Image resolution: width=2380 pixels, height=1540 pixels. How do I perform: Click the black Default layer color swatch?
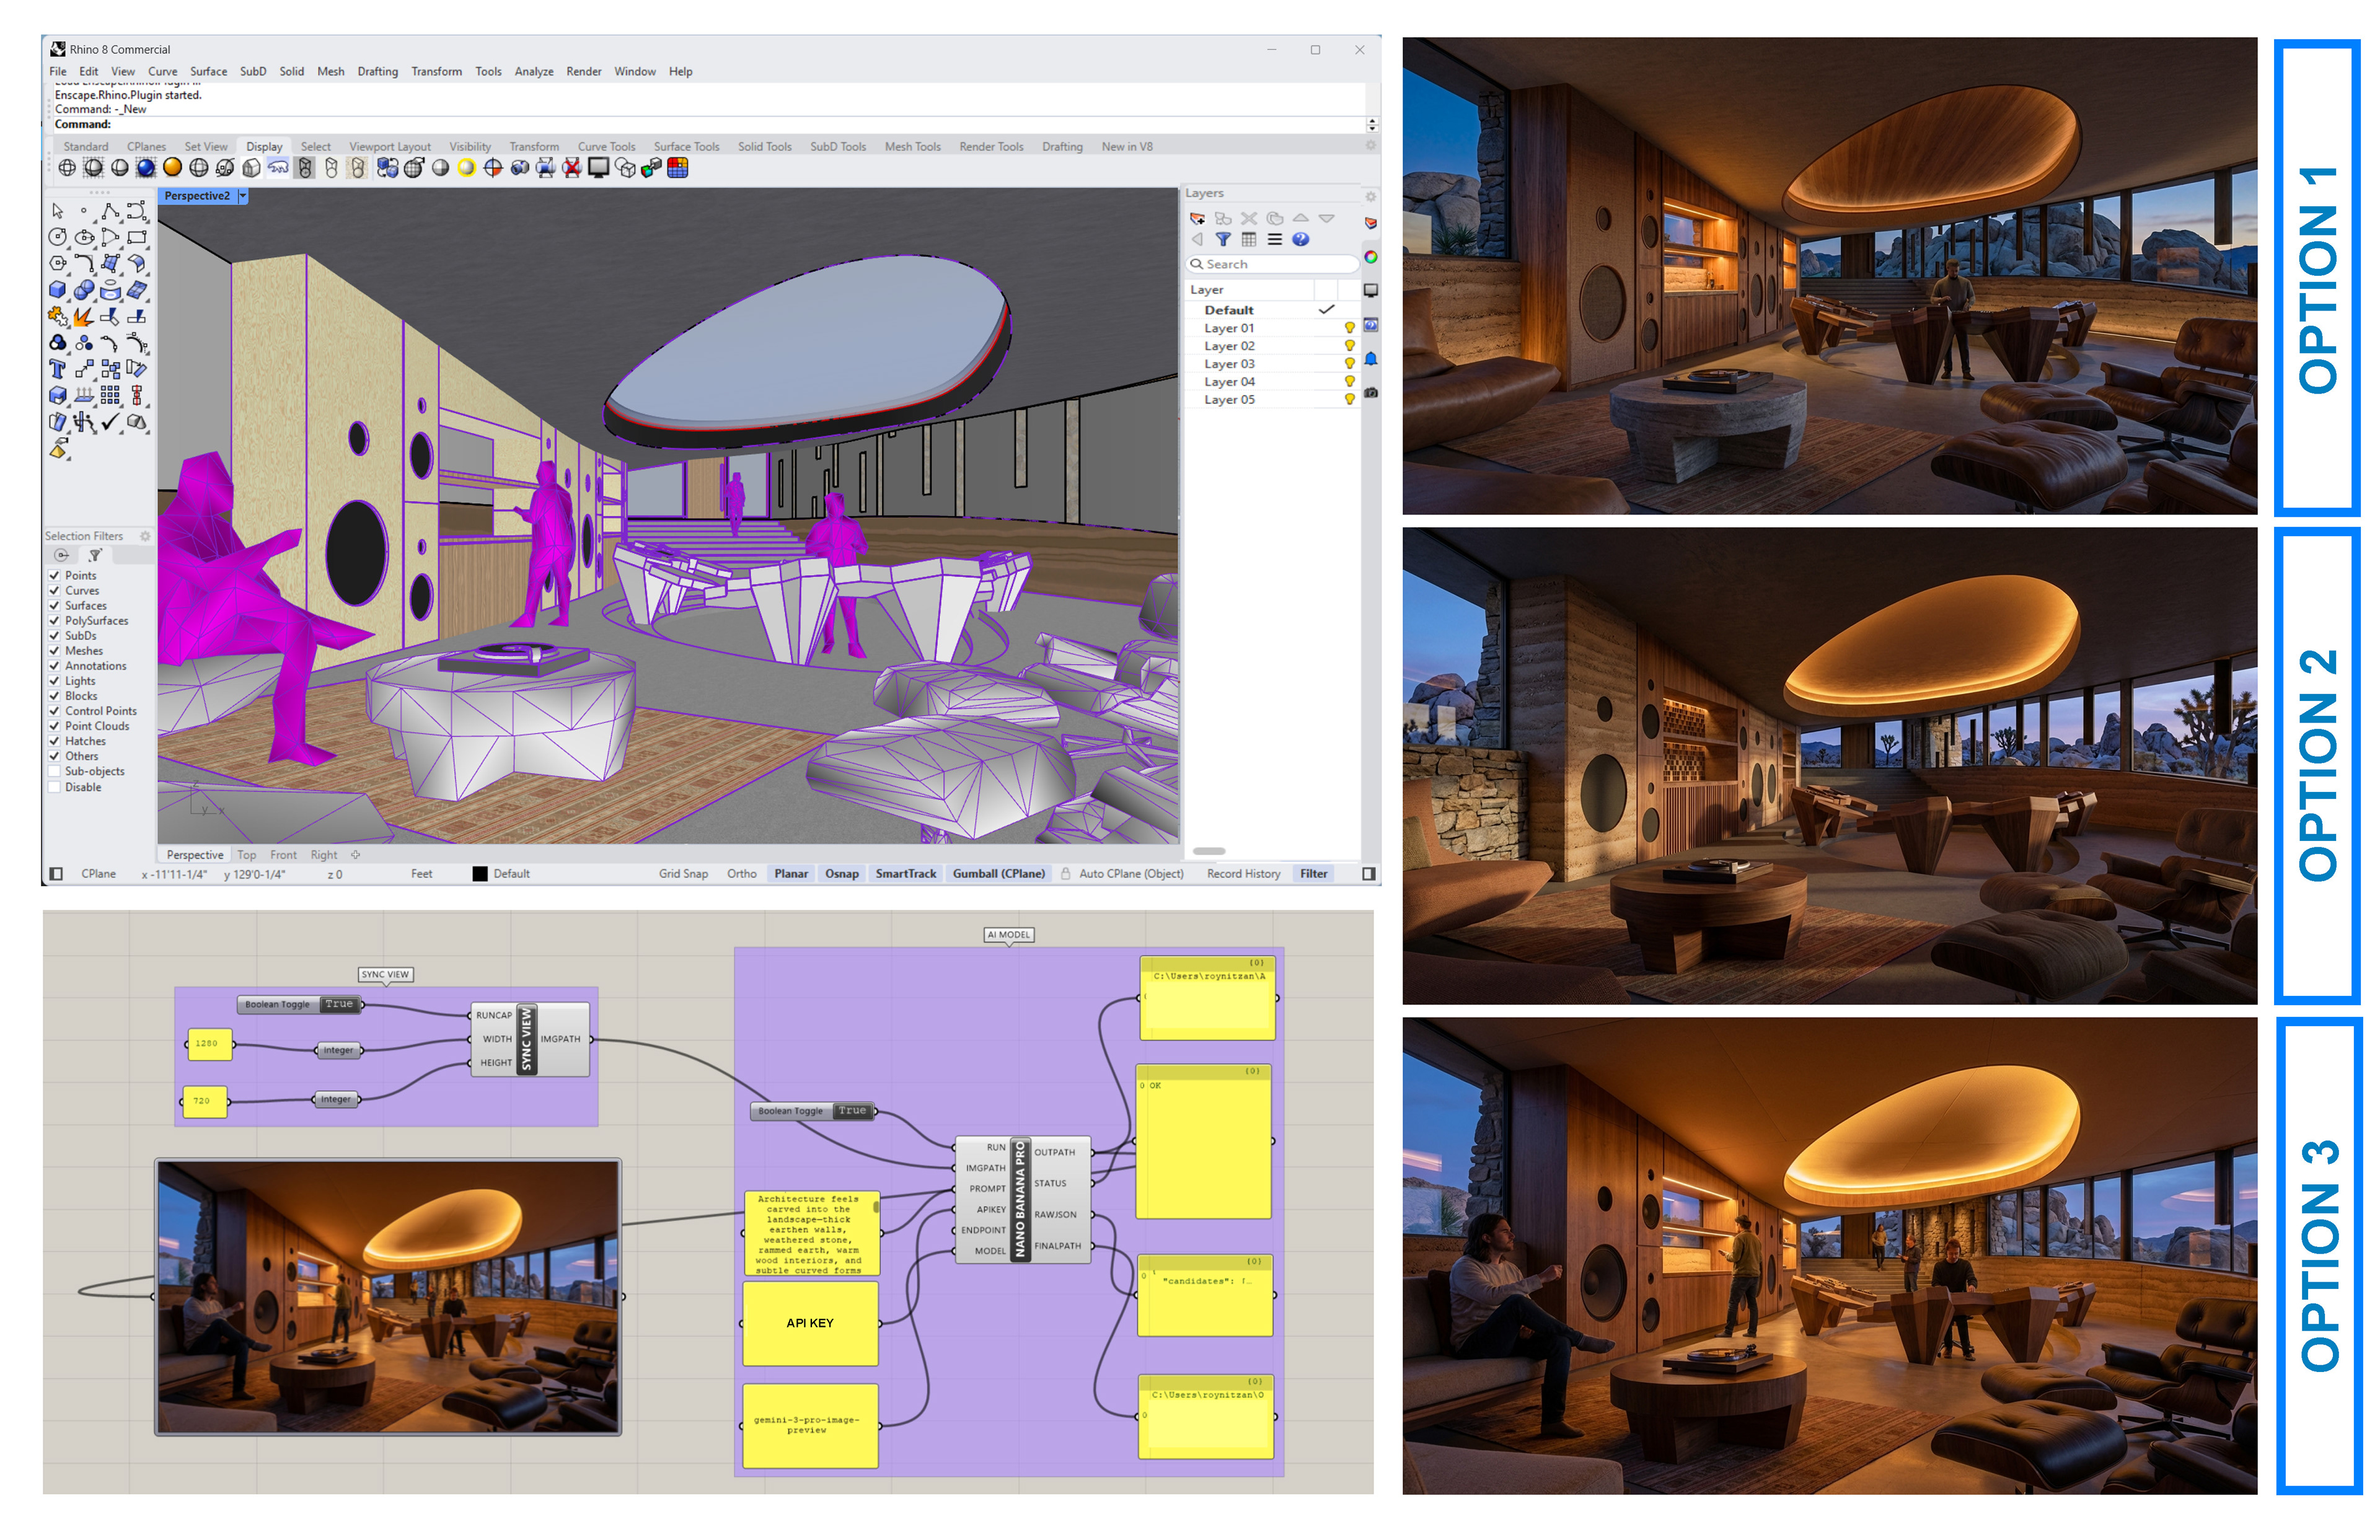click(480, 874)
